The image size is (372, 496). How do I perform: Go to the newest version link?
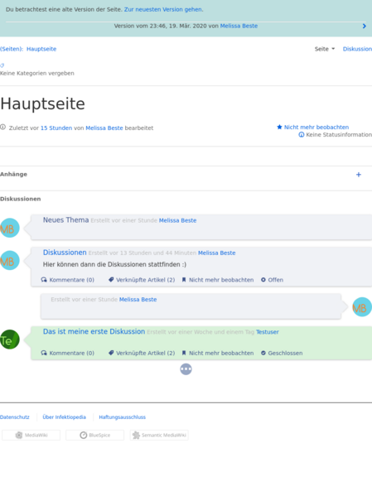point(163,9)
